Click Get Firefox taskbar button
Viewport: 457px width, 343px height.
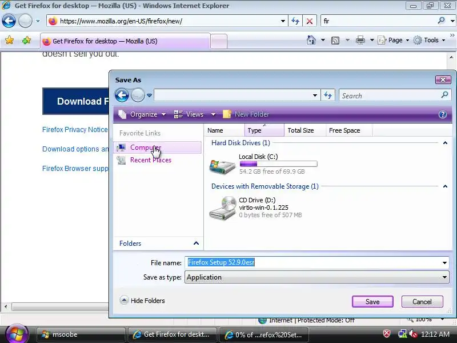point(173,334)
